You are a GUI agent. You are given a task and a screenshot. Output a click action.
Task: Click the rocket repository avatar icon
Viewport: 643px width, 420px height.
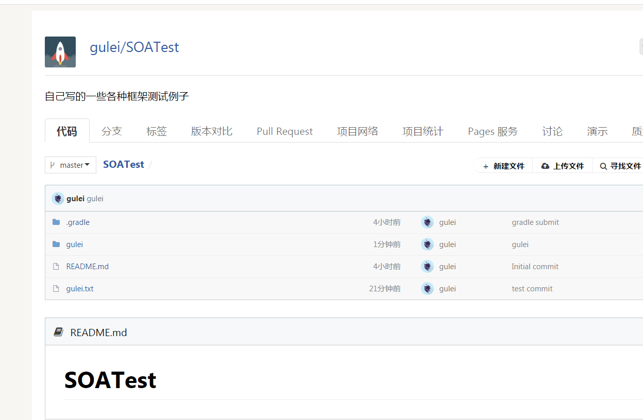[x=60, y=51]
